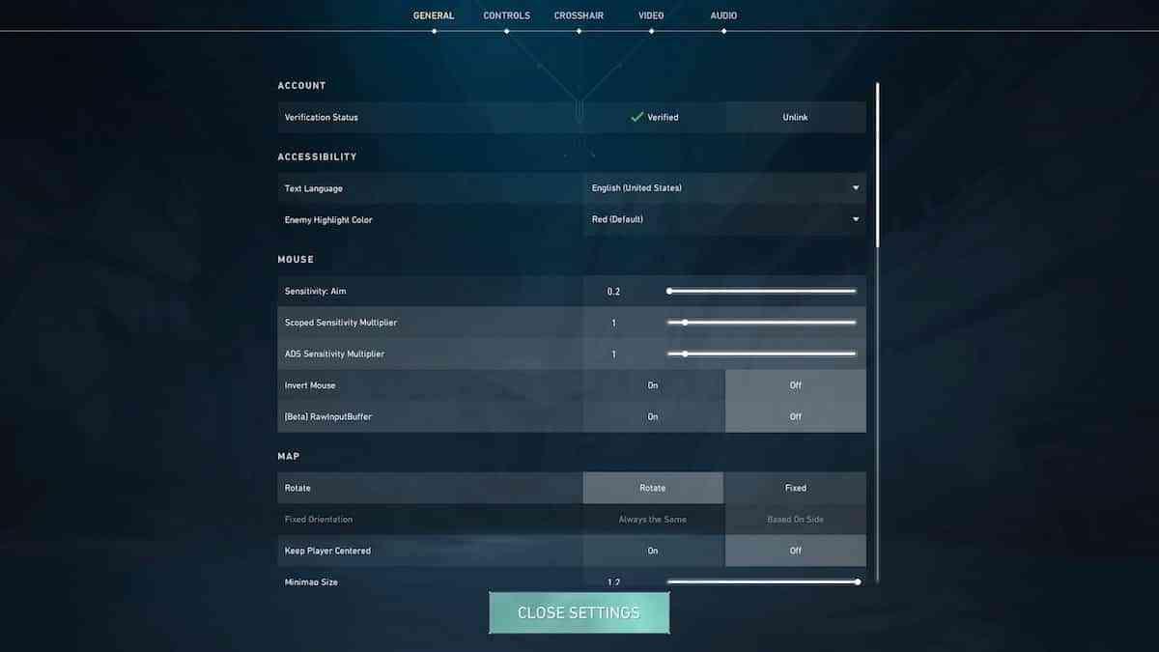Click the ADS Sensitivity Multiplier slider
This screenshot has width=1159, height=652.
(x=763, y=354)
